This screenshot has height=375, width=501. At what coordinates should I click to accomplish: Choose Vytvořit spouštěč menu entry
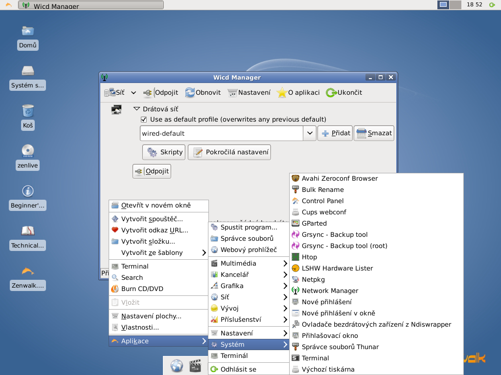159,219
